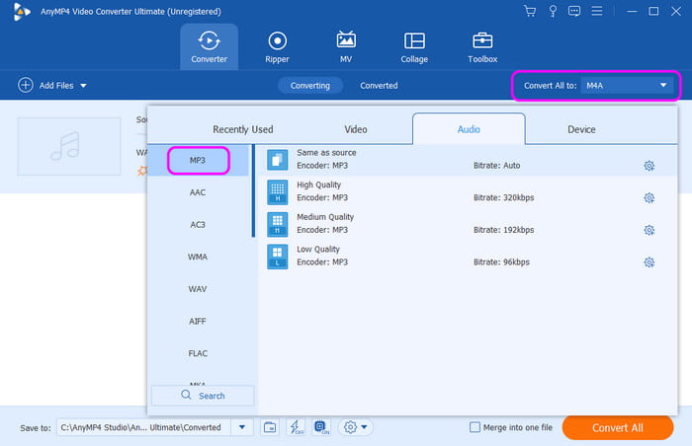This screenshot has height=446, width=692.
Task: Open the hamburger menu
Action: point(597,11)
